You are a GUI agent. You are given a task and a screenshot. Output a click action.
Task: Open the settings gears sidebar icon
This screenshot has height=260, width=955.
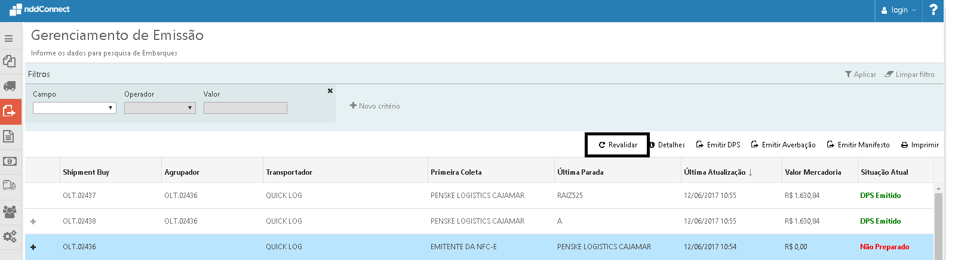tap(10, 237)
